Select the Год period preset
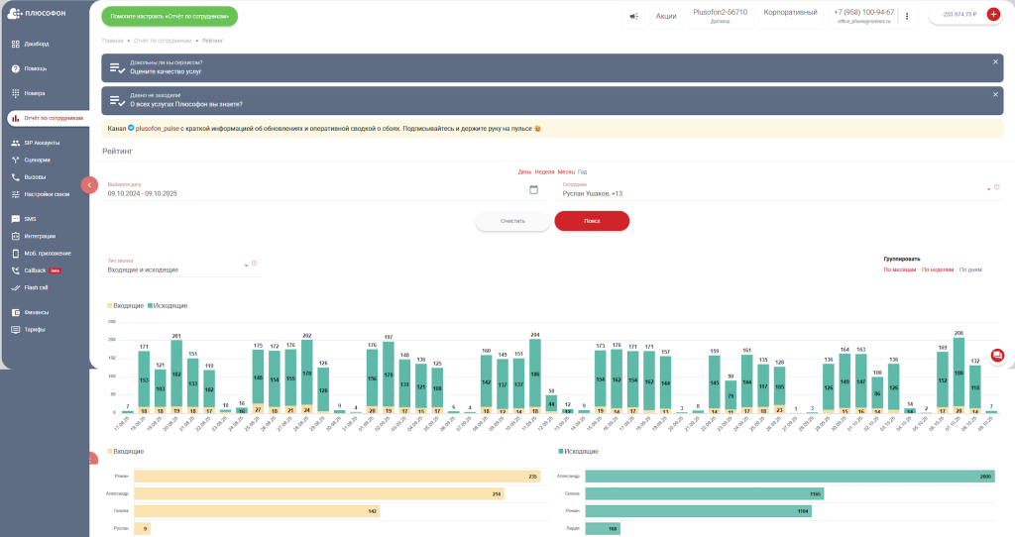 click(x=582, y=171)
